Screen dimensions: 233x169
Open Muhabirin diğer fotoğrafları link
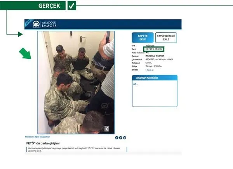tap(37, 137)
